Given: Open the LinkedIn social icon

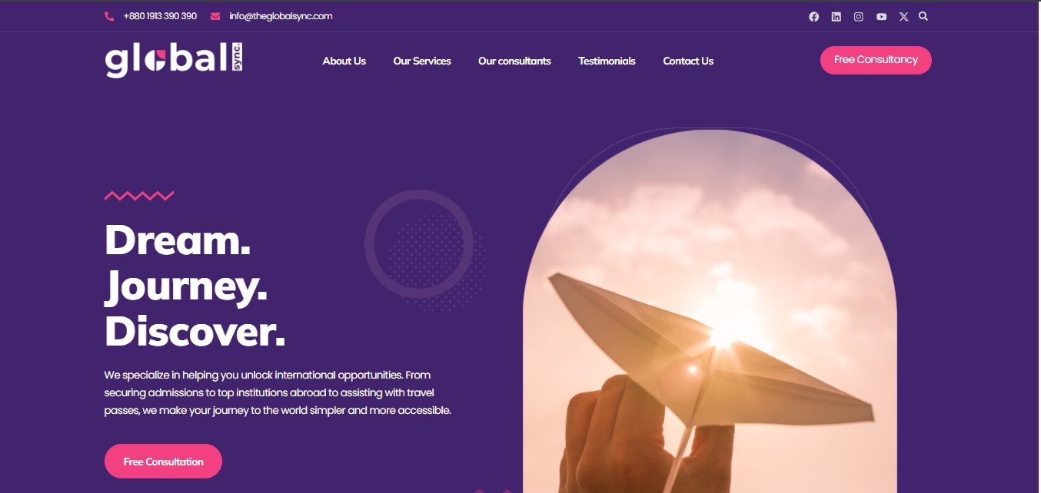Looking at the screenshot, I should pyautogui.click(x=836, y=16).
